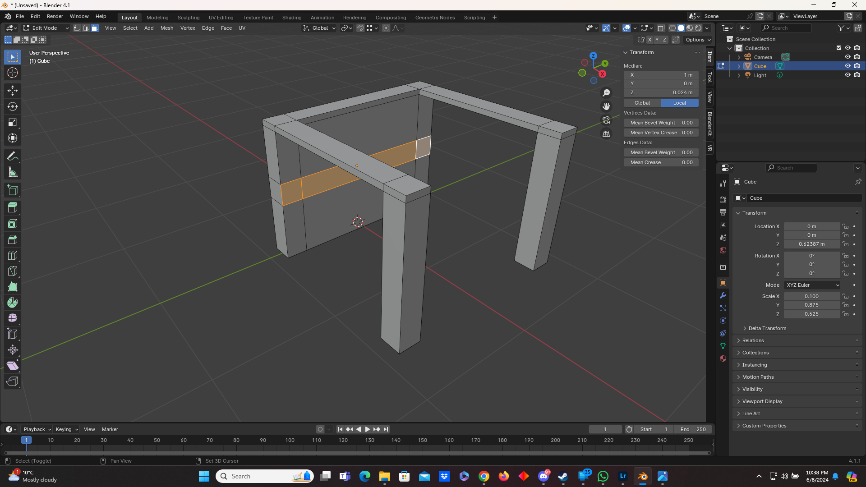Switch to face select mode
The height and width of the screenshot is (487, 866).
[95, 28]
